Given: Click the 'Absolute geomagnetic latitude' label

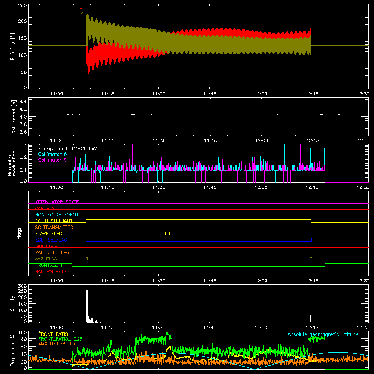Looking at the screenshot, I should coord(323,334).
